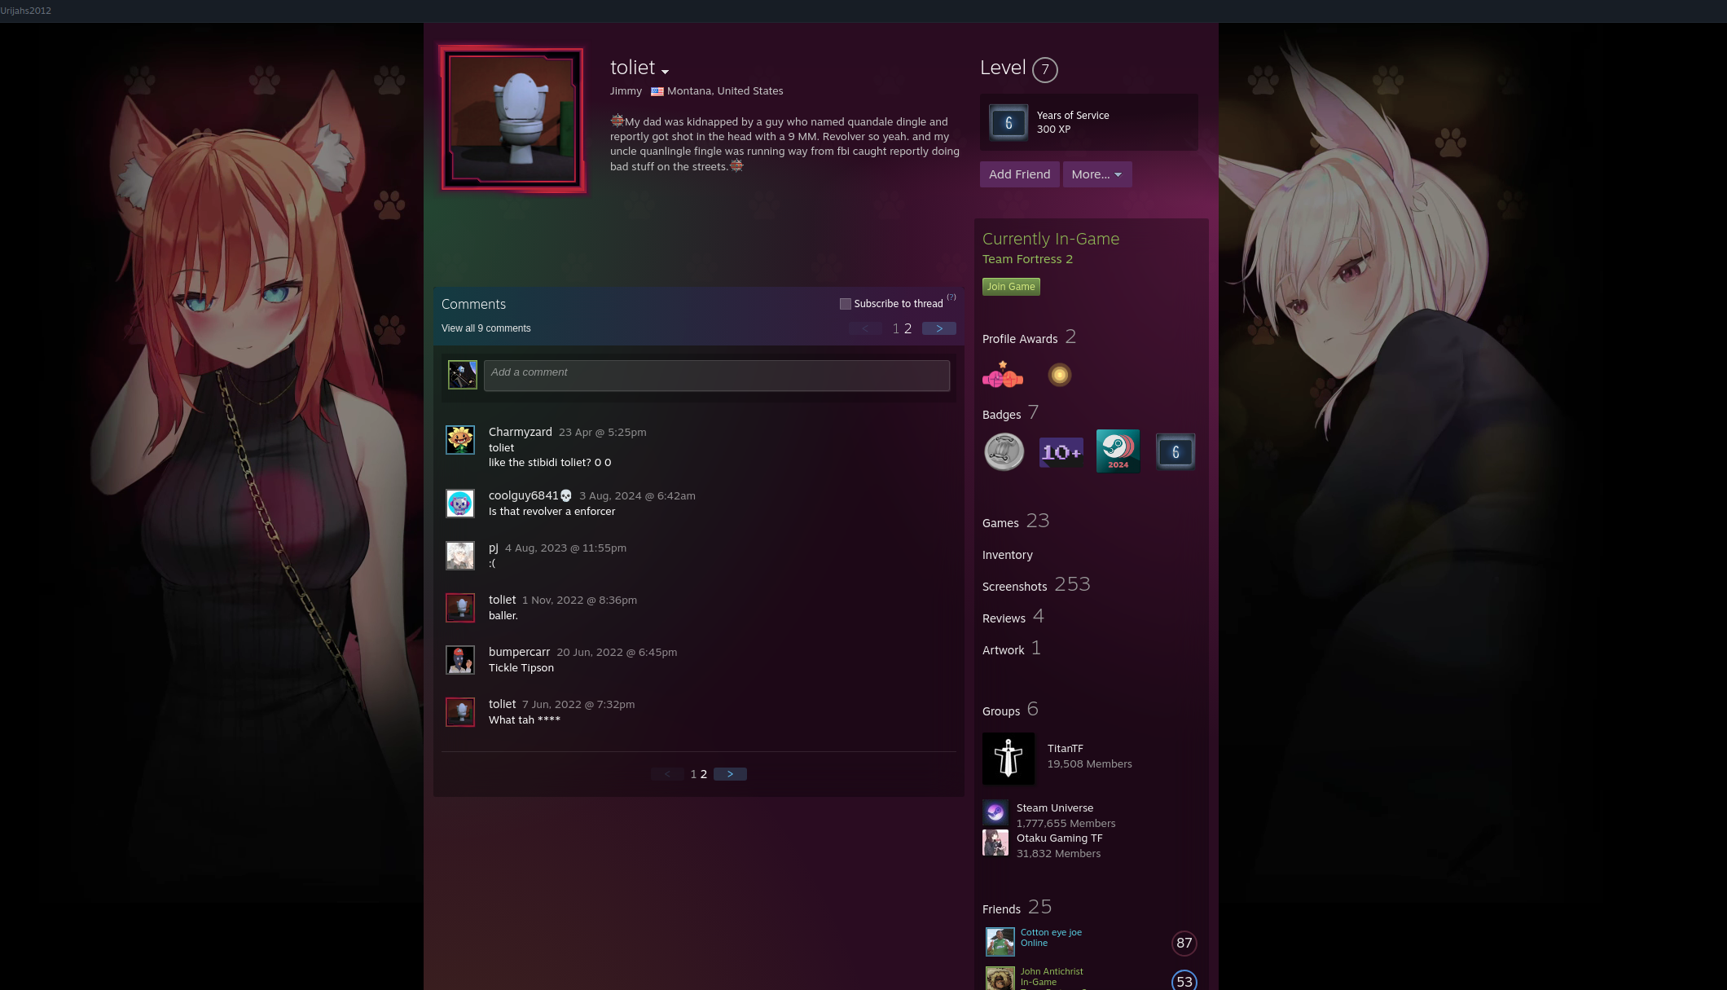The height and width of the screenshot is (990, 1727).
Task: Click the Add Friend button
Action: click(x=1019, y=174)
